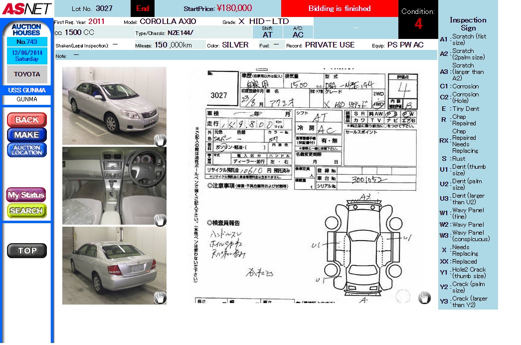Select USS GUNMA auction house

(x=27, y=90)
